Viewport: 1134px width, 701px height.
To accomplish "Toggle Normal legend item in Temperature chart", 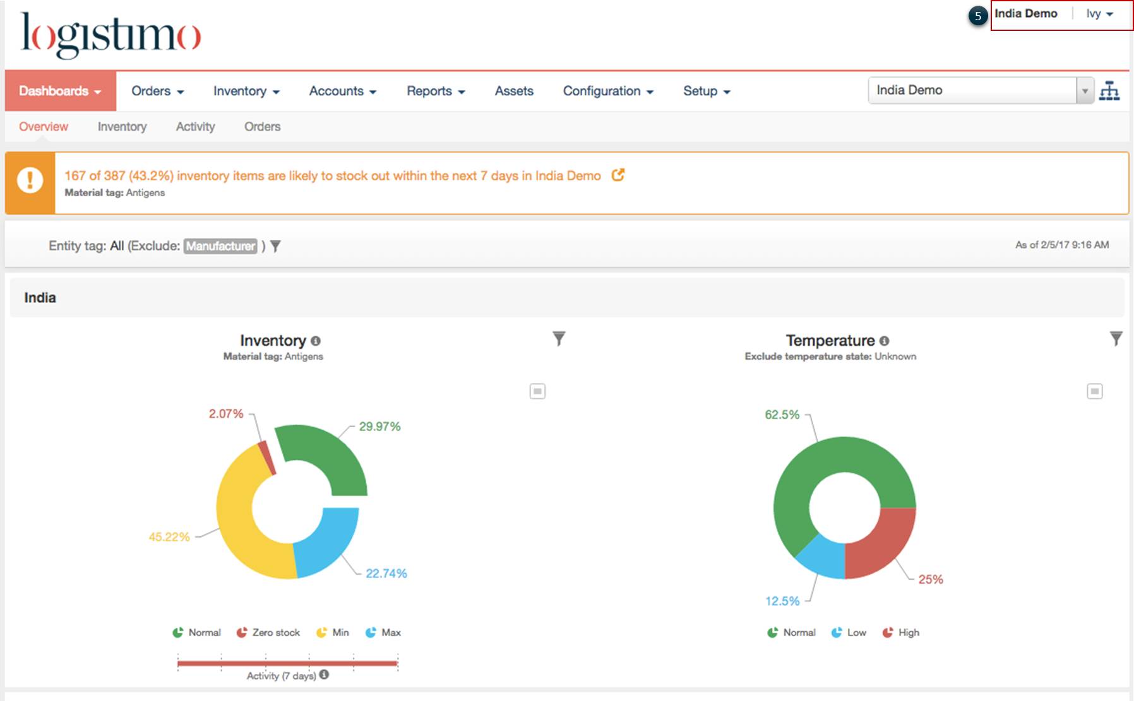I will tap(791, 632).
